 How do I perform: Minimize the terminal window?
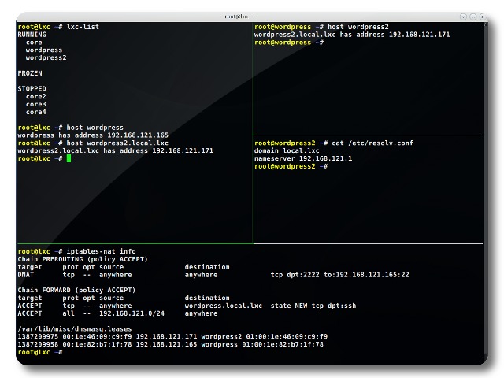pyautogui.click(x=462, y=16)
